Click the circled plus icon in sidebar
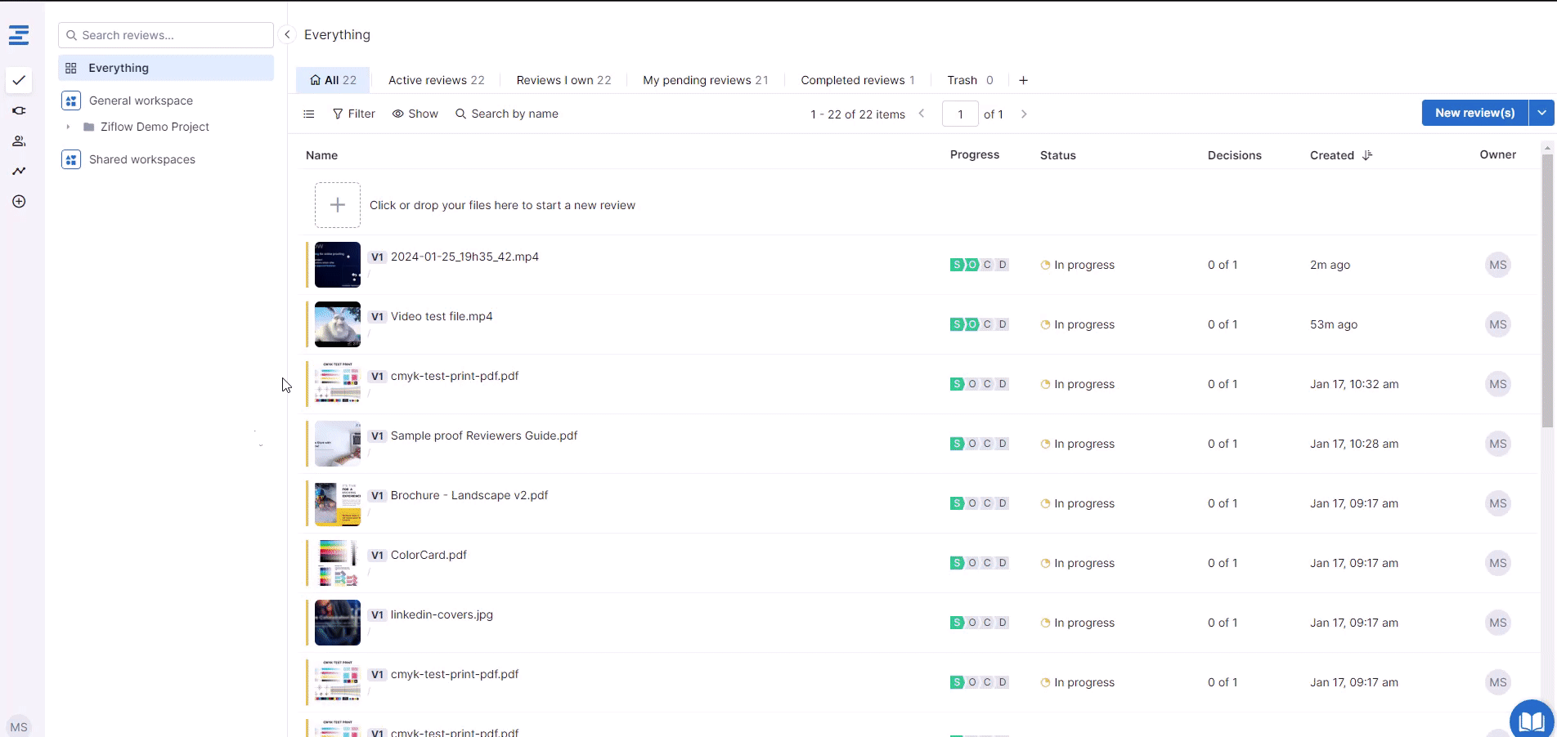1557x737 pixels. [19, 202]
